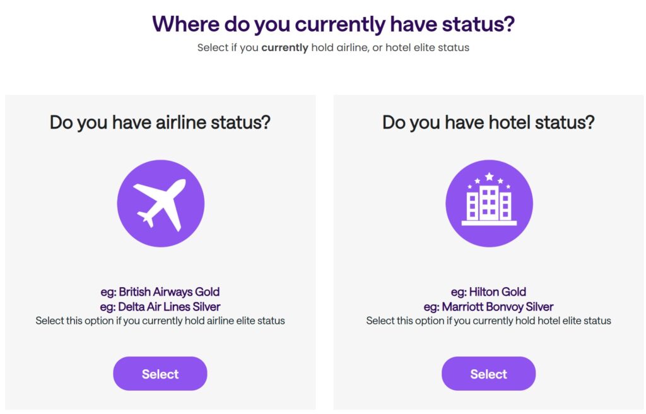Click the airline elite status description text
Viewport: 646px width, 414px height.
coord(160,321)
